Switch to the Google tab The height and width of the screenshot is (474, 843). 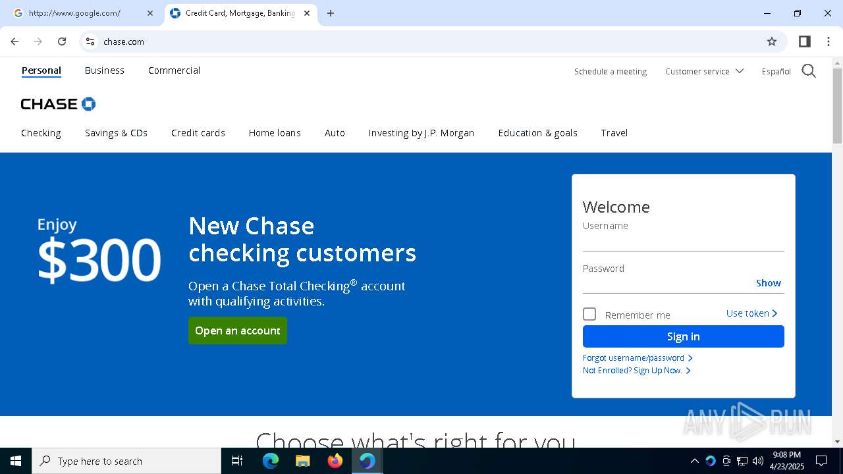[x=82, y=13]
